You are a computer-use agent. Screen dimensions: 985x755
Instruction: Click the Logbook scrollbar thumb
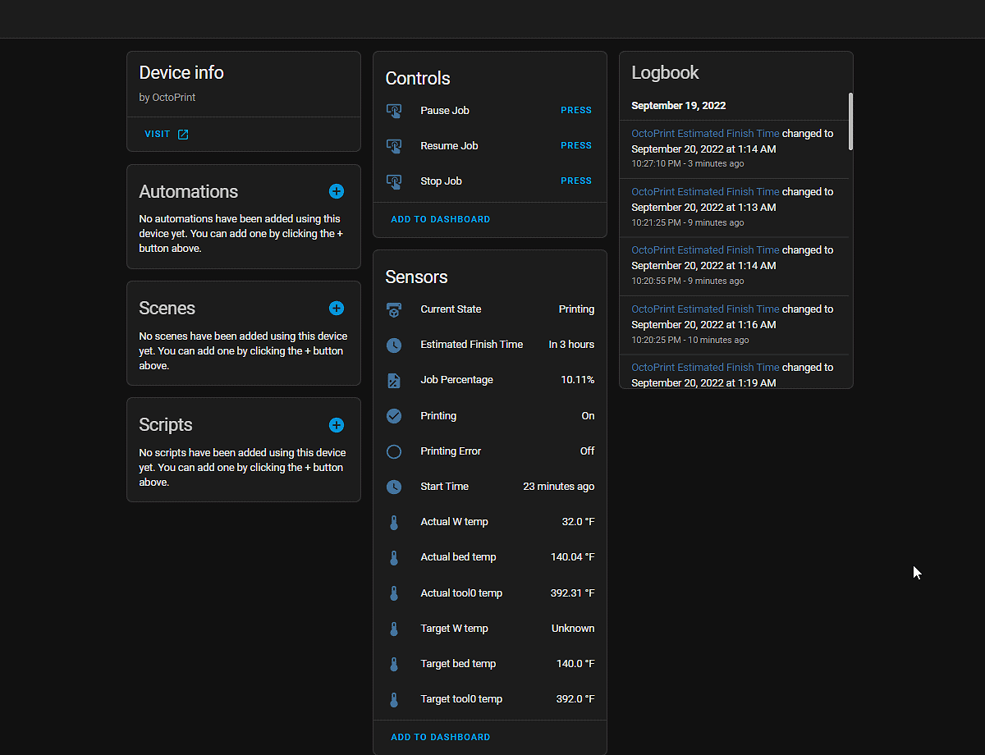click(850, 121)
